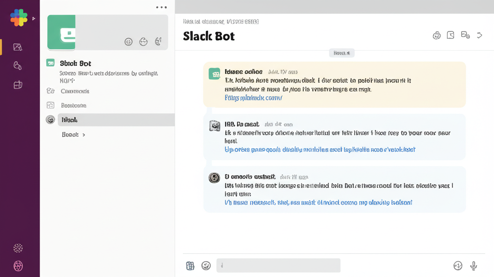The image size is (494, 277).
Task: Click the green bot avatar on the yellow message
Action: click(215, 74)
